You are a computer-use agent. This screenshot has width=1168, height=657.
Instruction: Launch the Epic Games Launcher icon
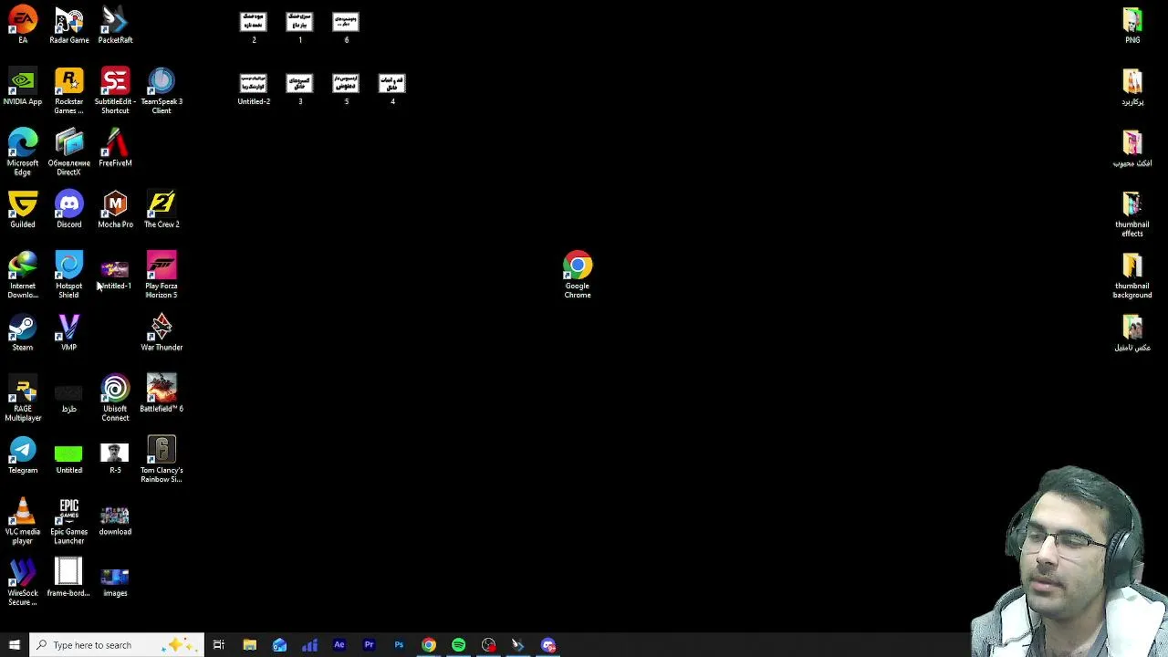point(69,519)
